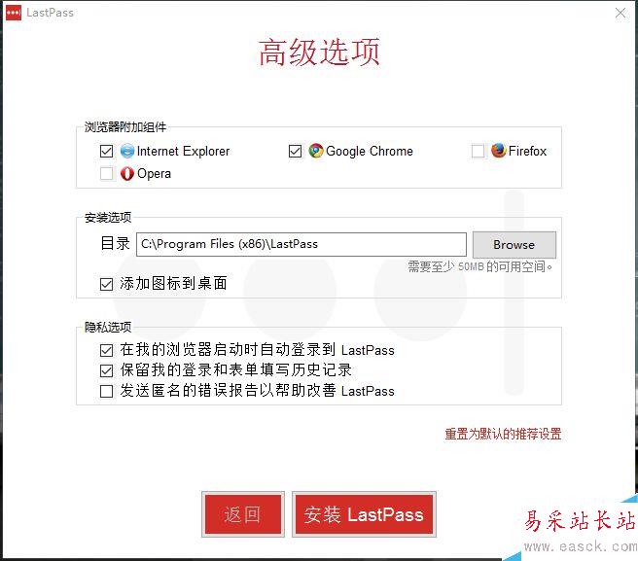Click 重置为默认的推荐设置 link
Screen dimensions: 638x561
[x=504, y=434]
